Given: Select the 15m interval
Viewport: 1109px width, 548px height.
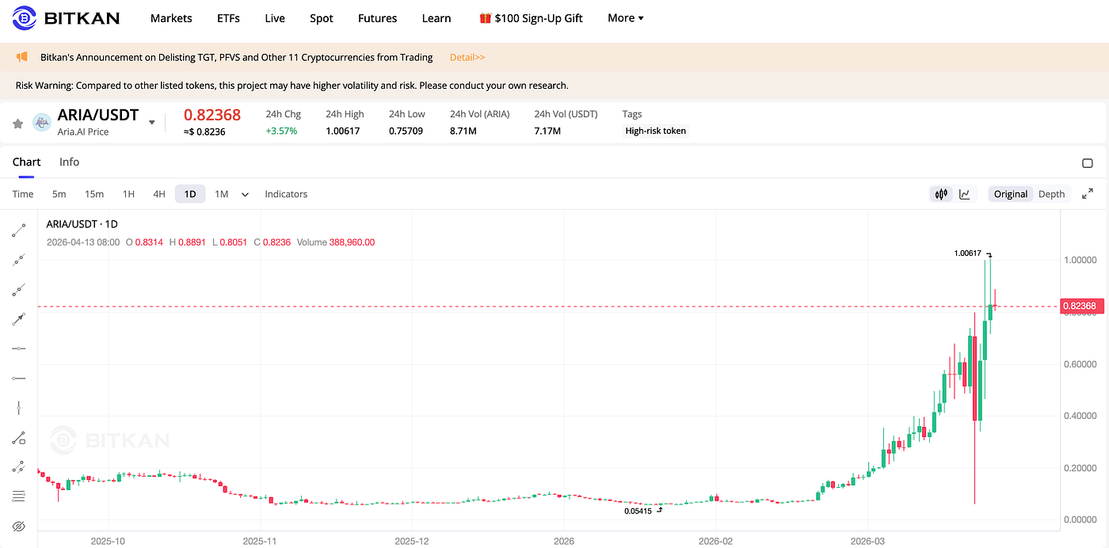Looking at the screenshot, I should pyautogui.click(x=94, y=194).
